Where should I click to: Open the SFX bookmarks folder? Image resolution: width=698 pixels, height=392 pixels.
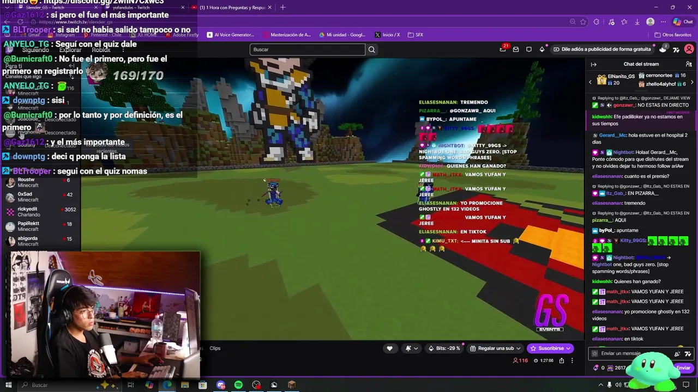click(416, 35)
